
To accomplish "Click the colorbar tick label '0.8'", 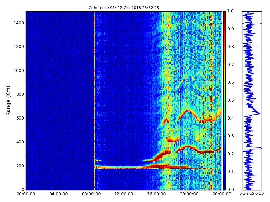I will click(231, 47).
